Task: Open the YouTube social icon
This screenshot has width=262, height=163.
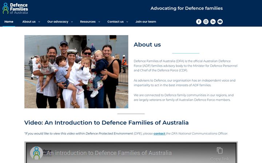Action: pos(220,22)
